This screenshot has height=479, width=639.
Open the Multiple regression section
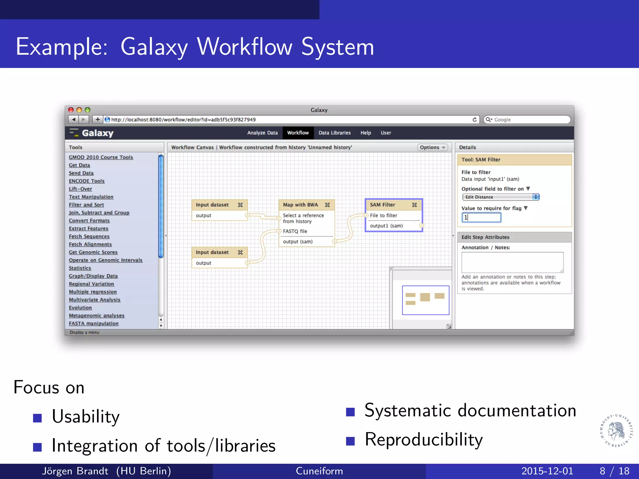(x=93, y=292)
